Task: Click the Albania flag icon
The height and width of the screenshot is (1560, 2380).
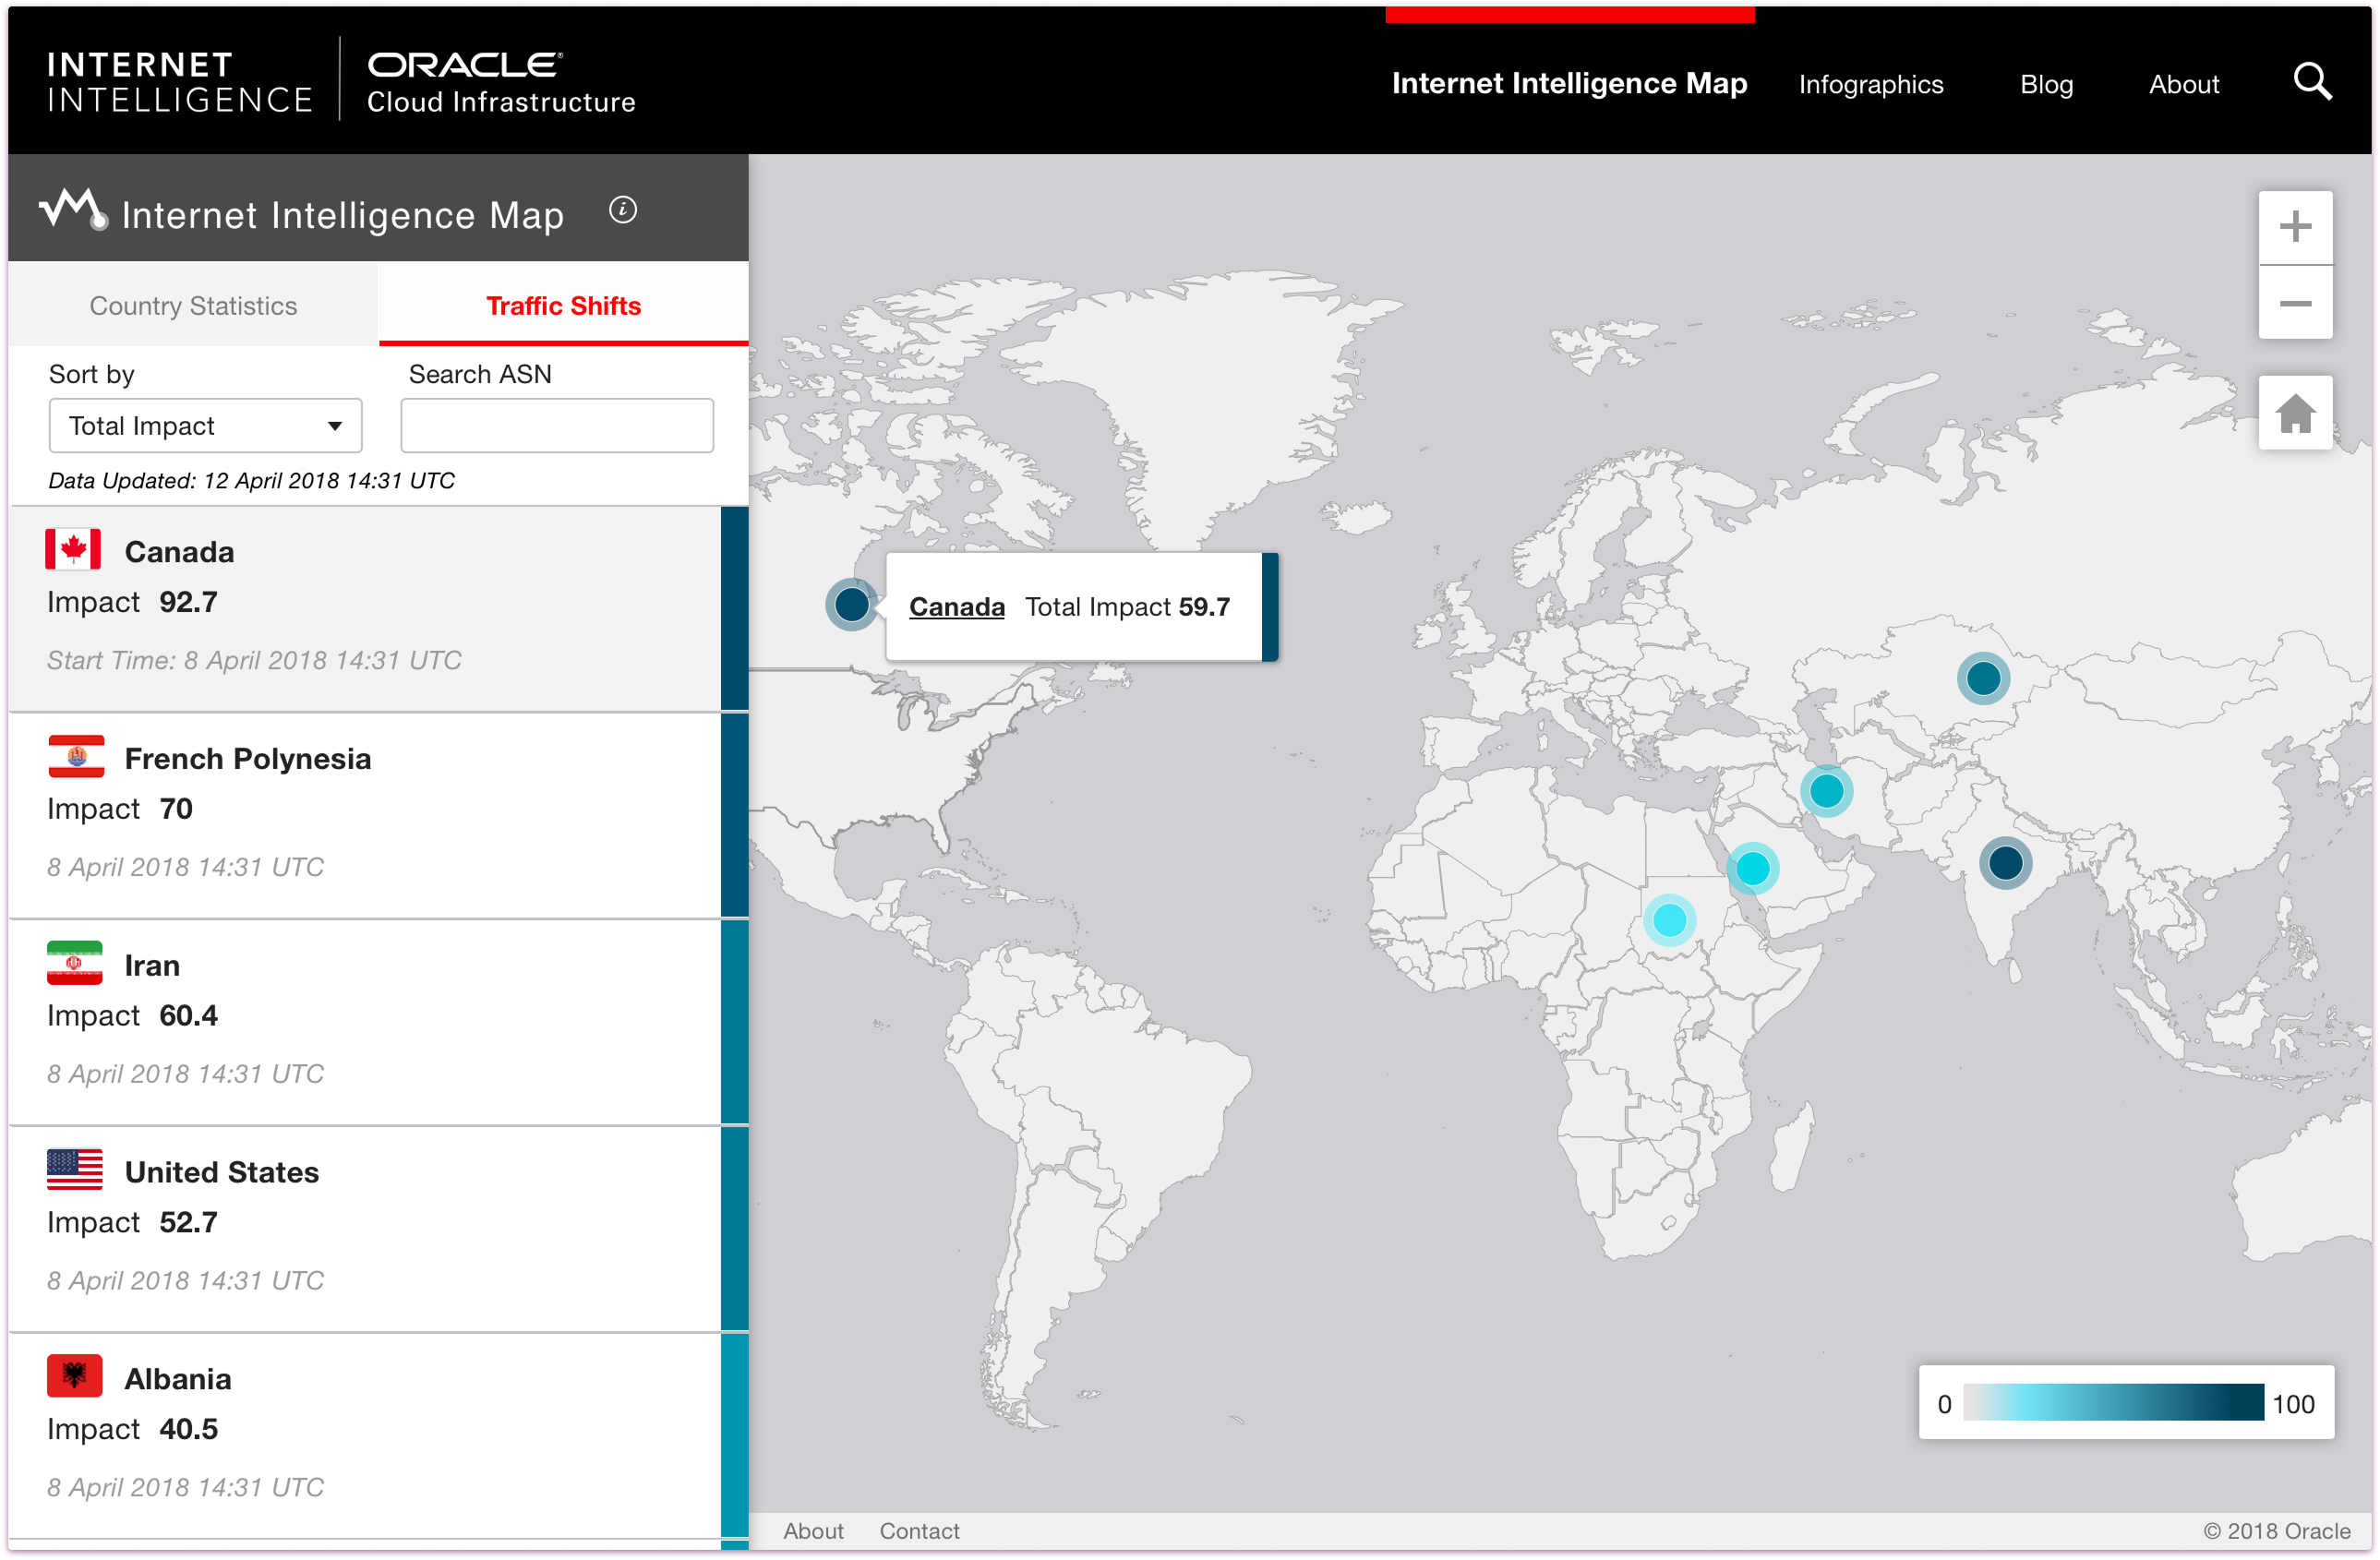Action: click(x=74, y=1376)
